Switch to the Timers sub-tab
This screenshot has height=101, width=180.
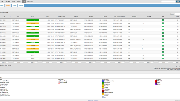coord(15,6)
